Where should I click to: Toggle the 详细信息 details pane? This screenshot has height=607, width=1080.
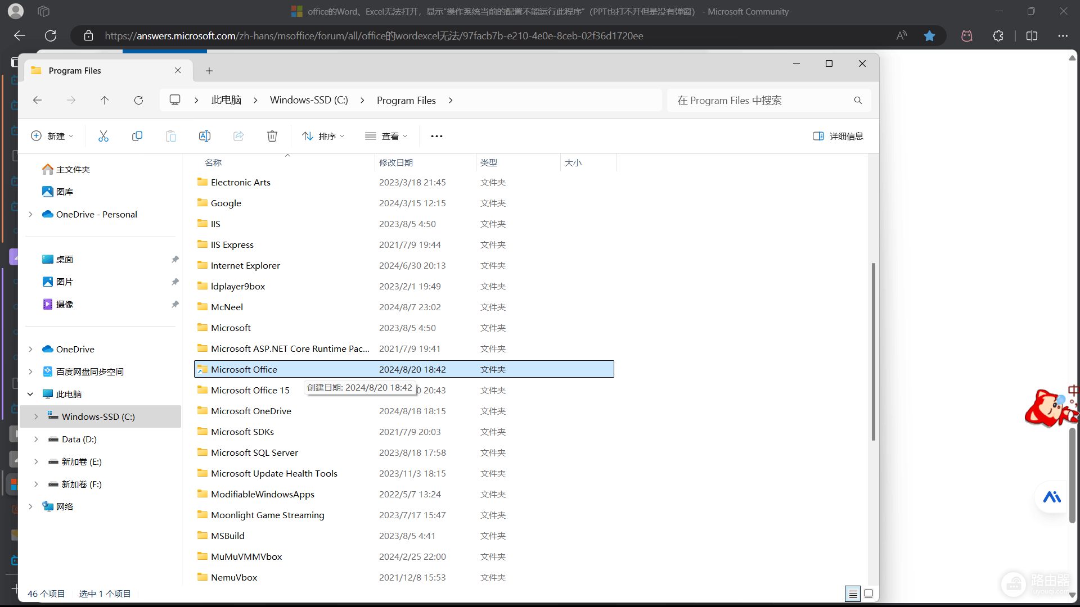coord(838,136)
